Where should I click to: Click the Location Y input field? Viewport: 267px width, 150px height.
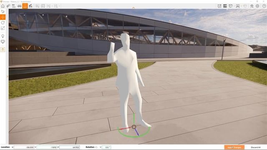tap(47, 147)
